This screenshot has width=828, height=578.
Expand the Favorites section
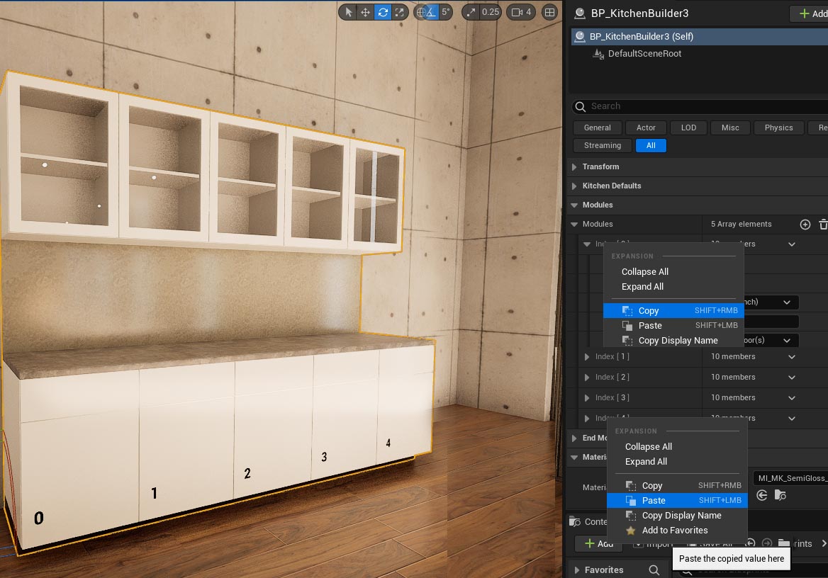tap(576, 570)
